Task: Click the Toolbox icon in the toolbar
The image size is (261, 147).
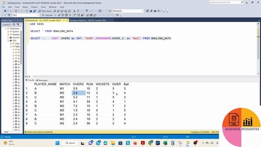Action: (155, 11)
